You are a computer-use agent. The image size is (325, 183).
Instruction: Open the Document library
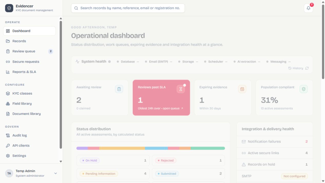tap(30, 114)
